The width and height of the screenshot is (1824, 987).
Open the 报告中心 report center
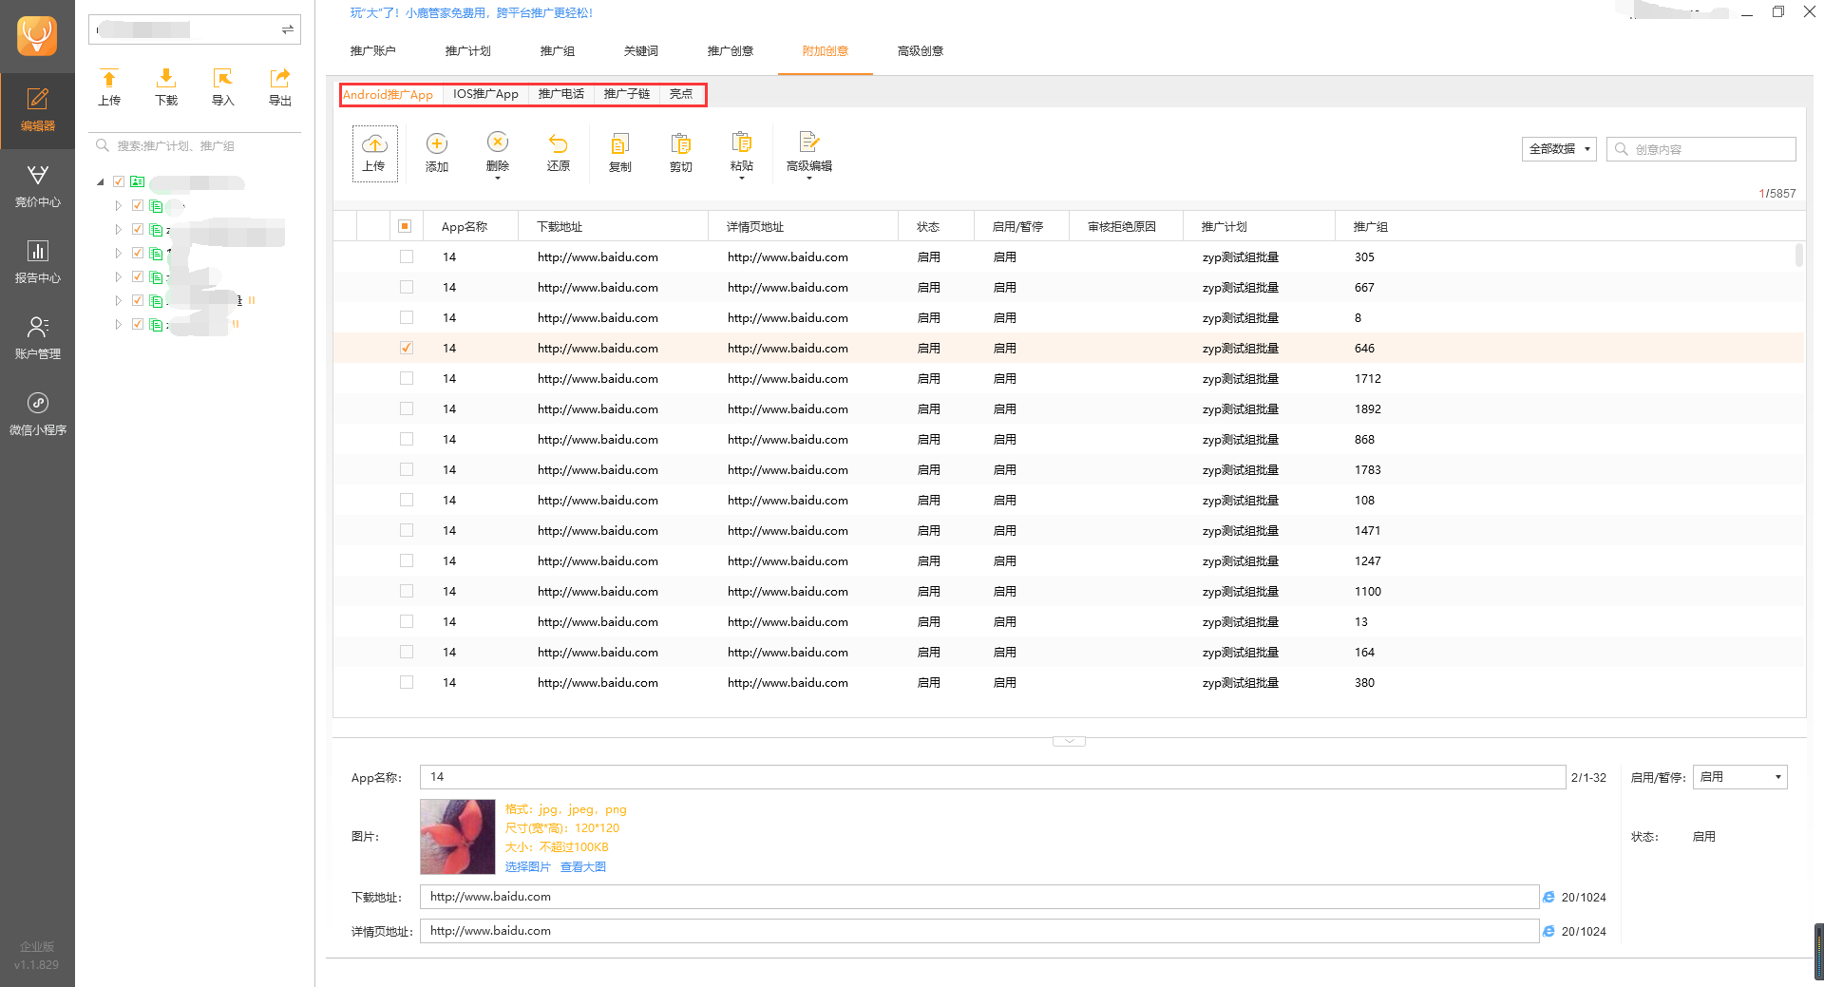pyautogui.click(x=37, y=262)
